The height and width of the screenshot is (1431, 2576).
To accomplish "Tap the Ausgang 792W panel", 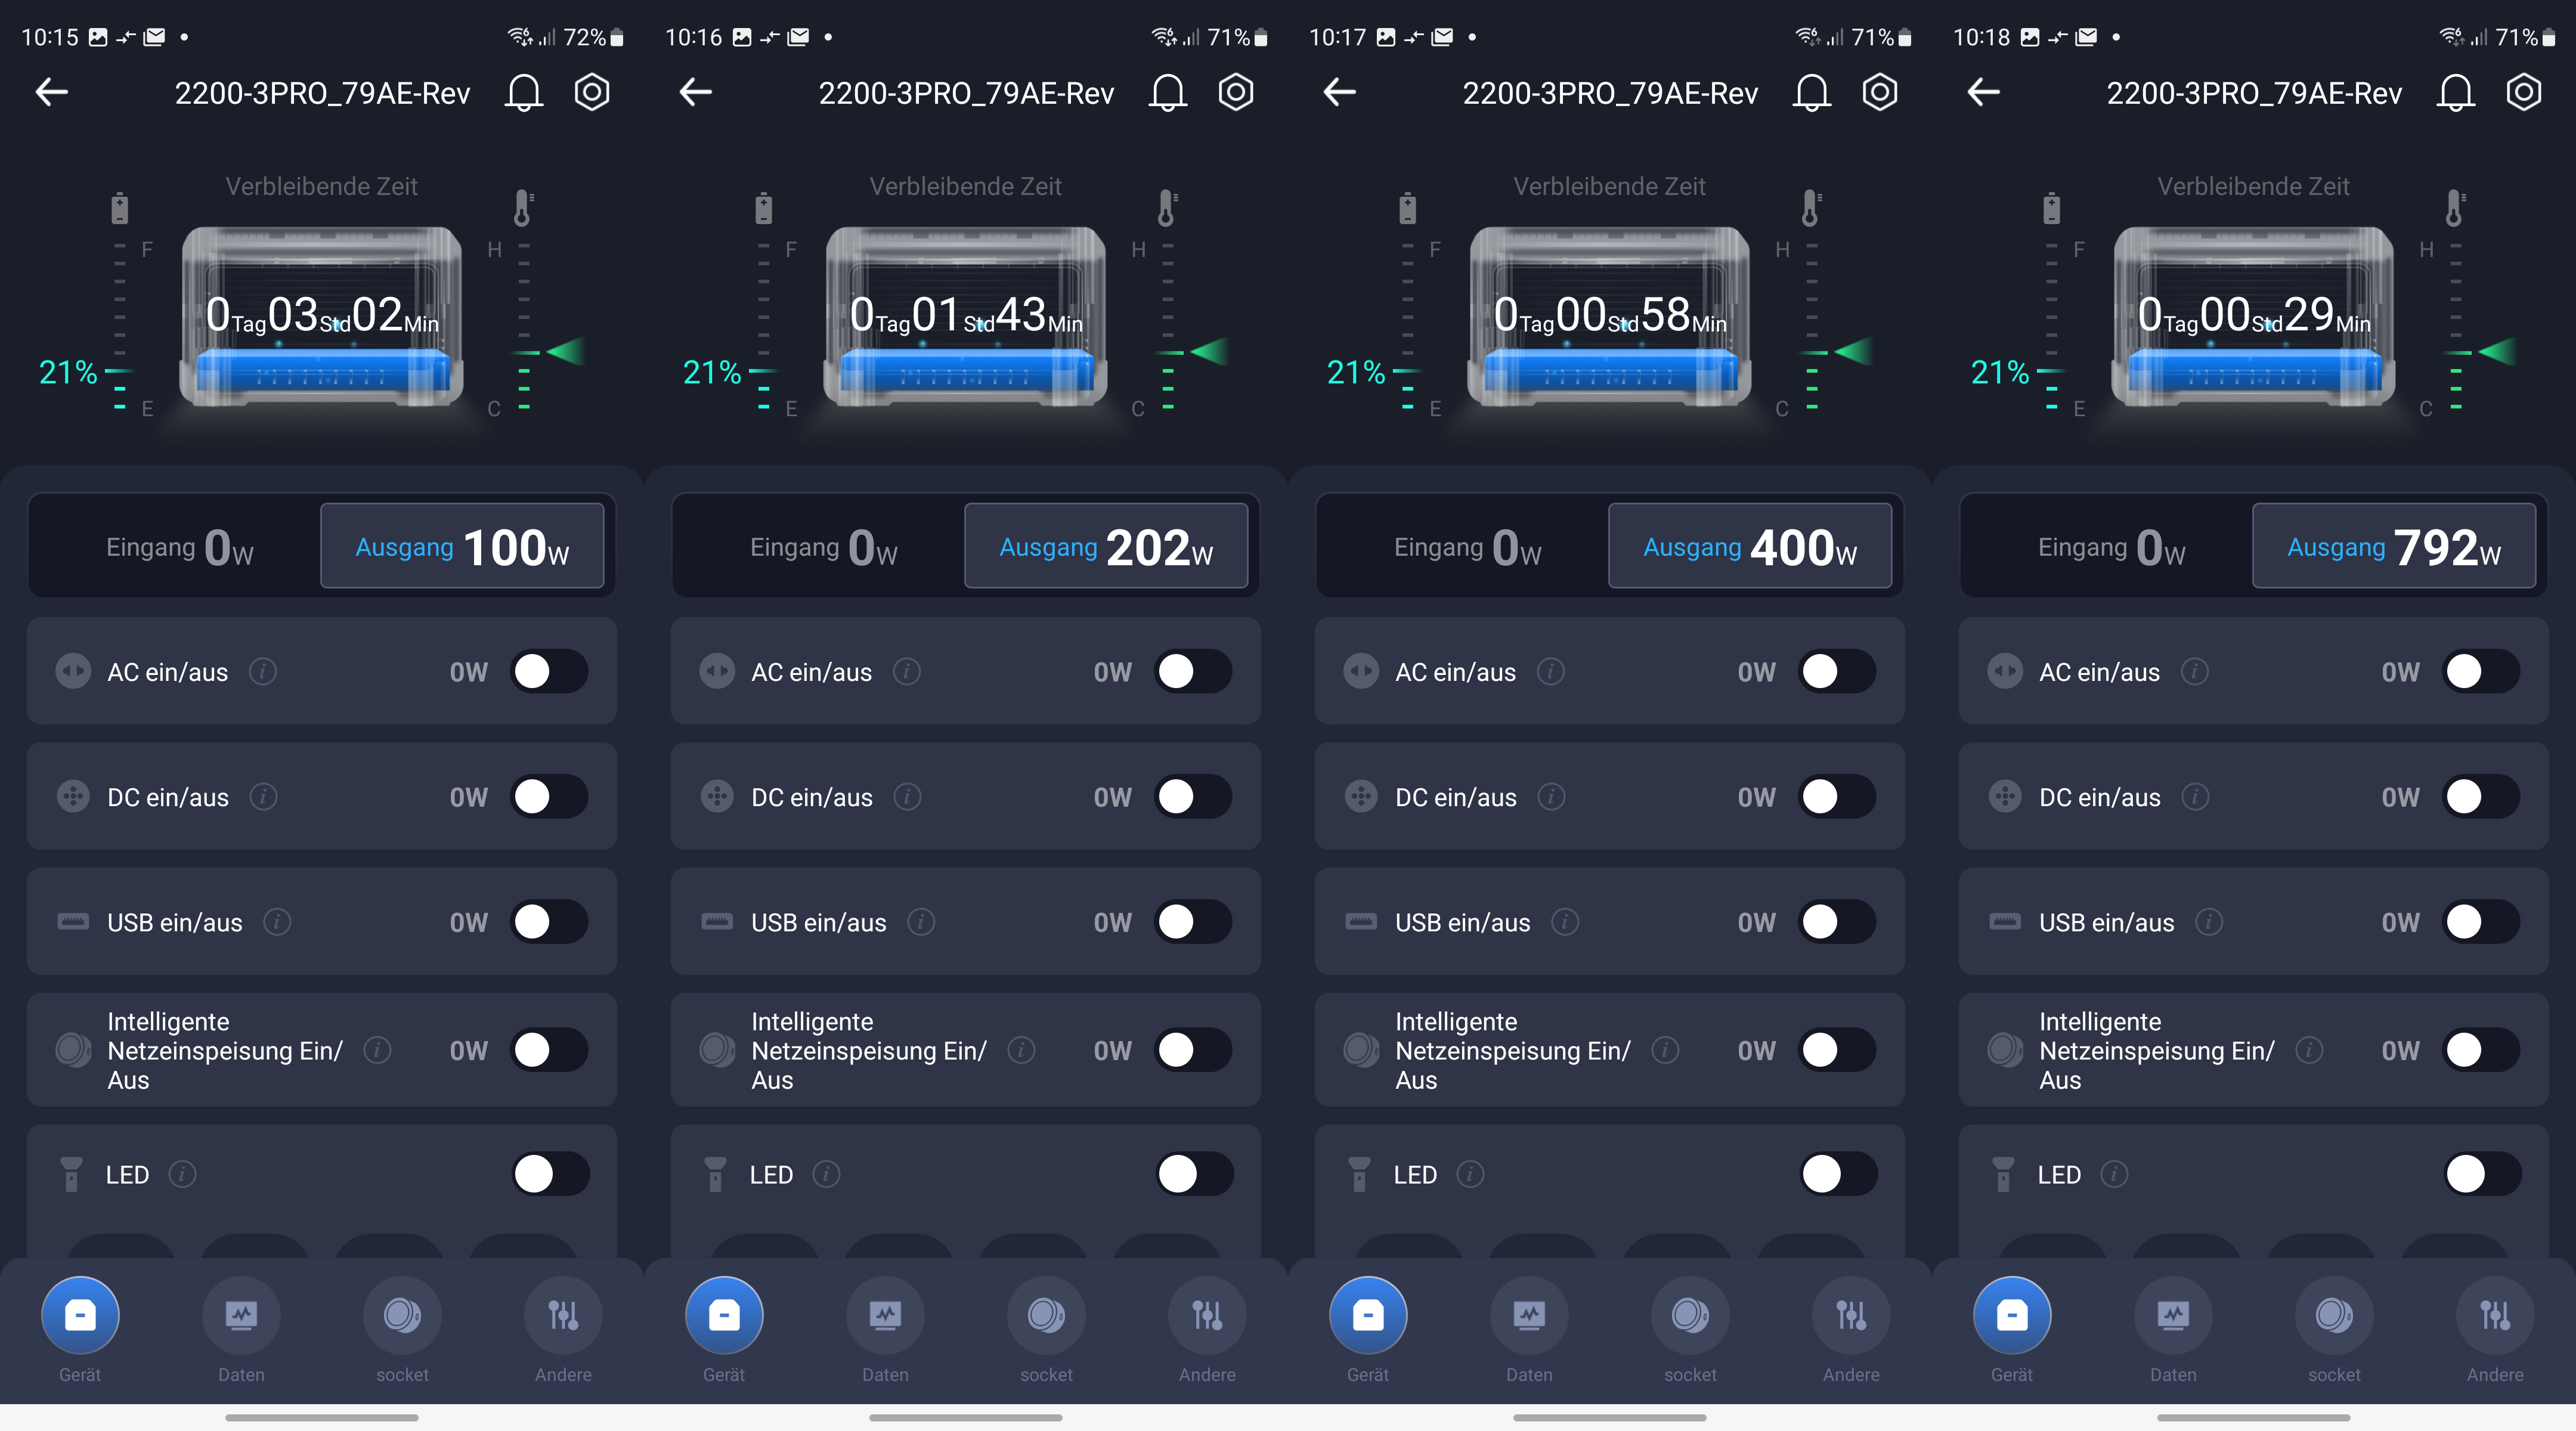I will tap(2393, 546).
